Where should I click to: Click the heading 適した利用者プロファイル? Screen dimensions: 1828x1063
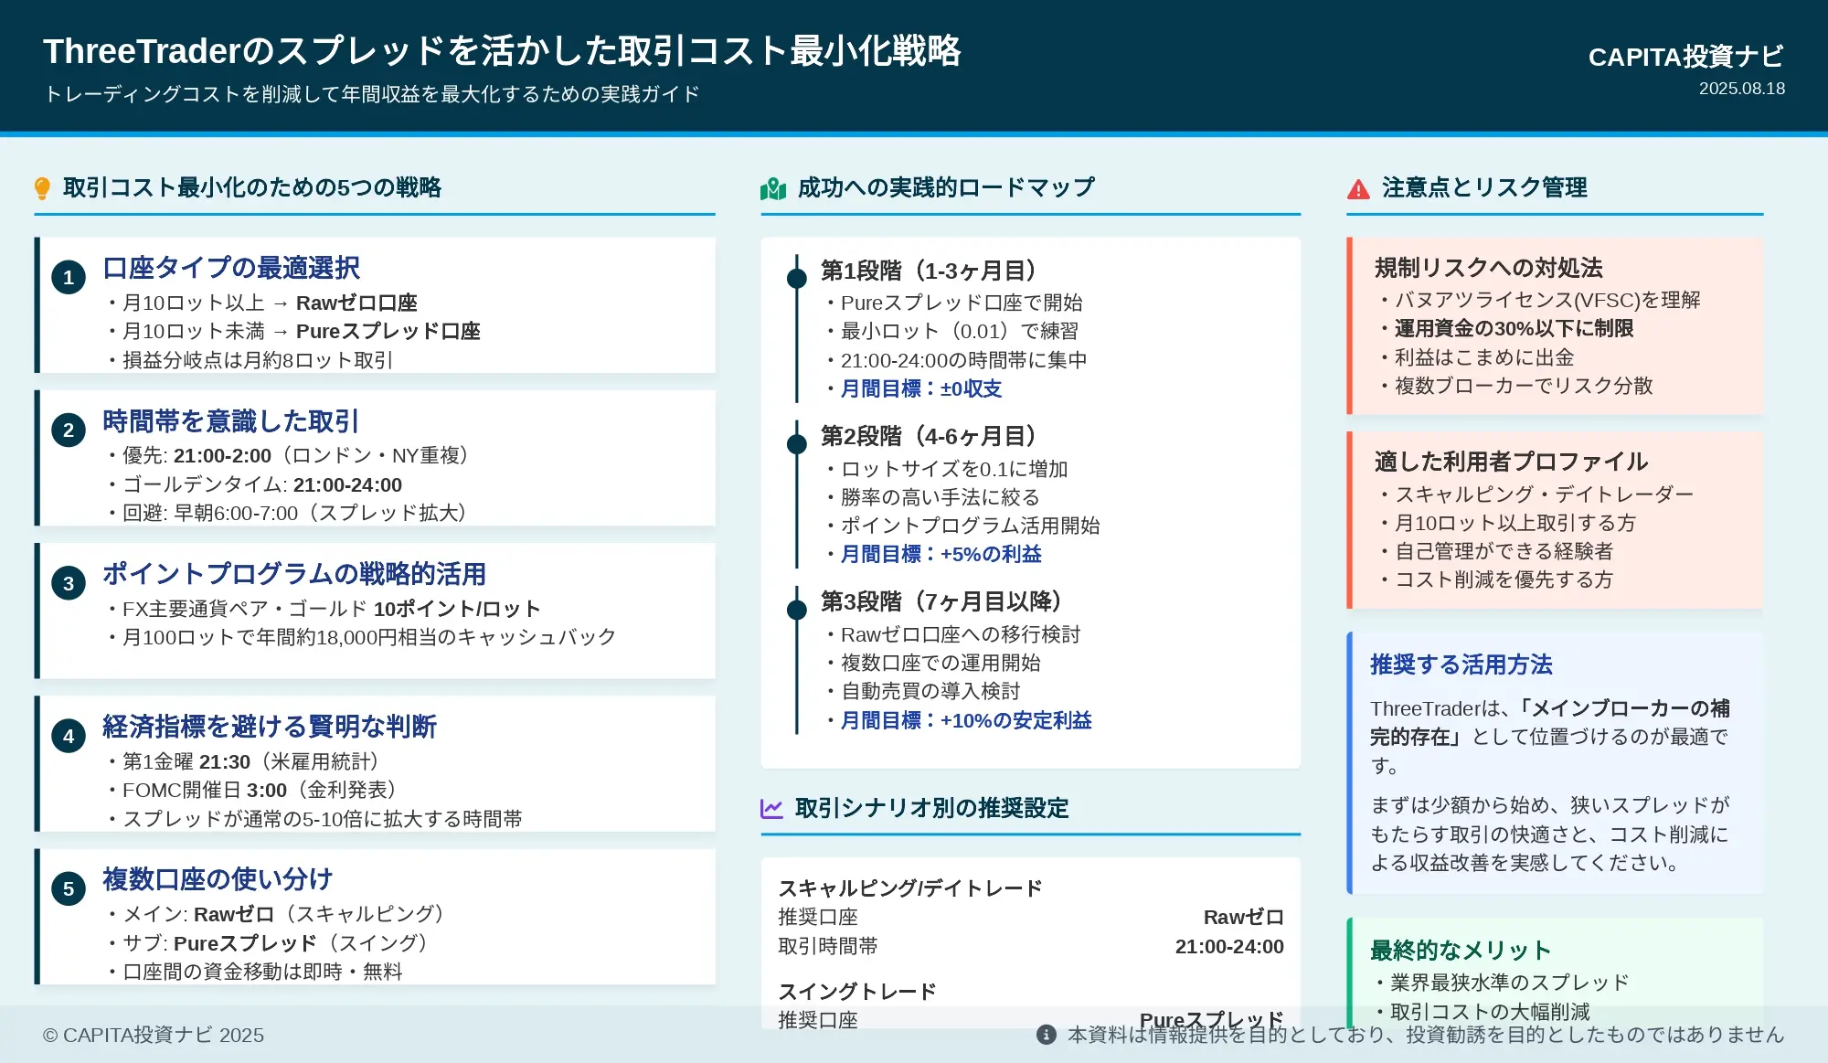point(1511,462)
